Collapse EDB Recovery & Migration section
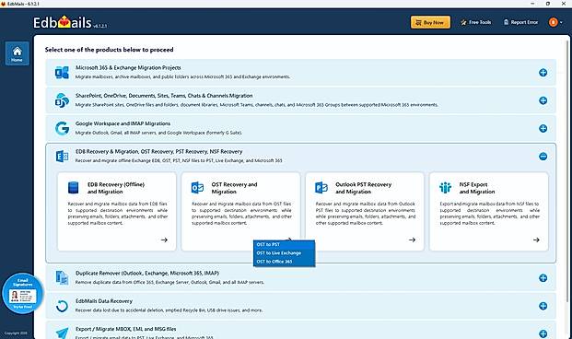The image size is (572, 339). pos(543,157)
